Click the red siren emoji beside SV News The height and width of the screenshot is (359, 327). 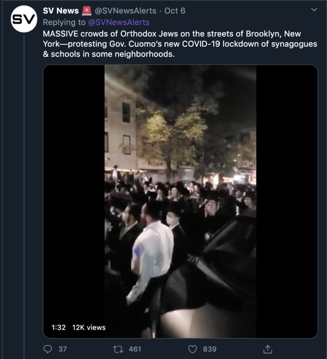click(86, 11)
